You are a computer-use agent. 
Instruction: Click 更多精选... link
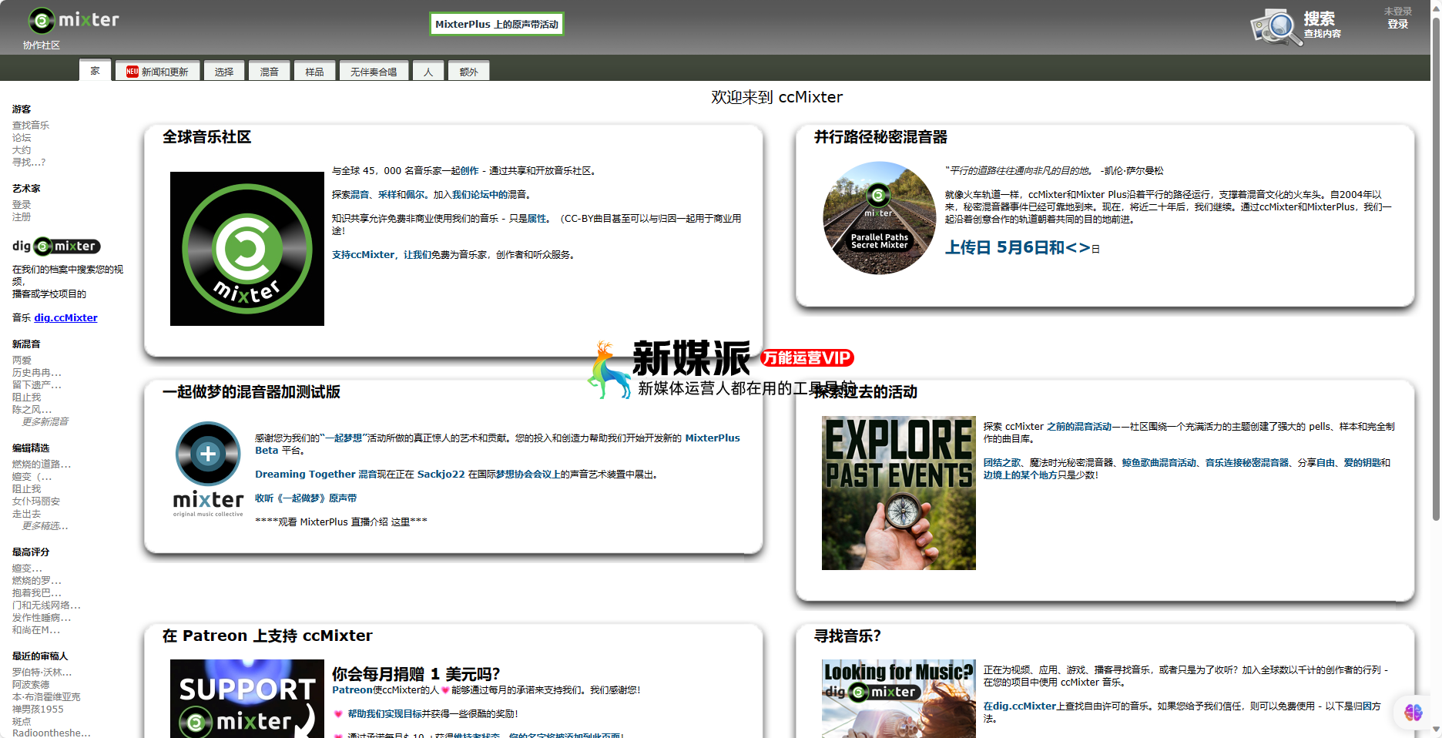point(45,525)
